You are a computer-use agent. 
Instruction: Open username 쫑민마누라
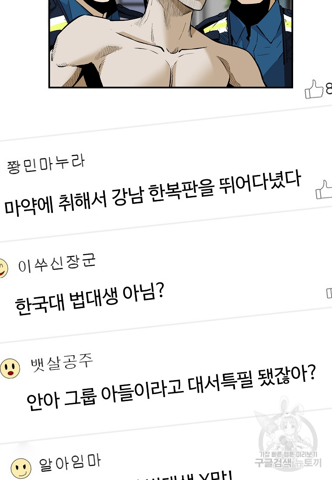click(x=46, y=164)
